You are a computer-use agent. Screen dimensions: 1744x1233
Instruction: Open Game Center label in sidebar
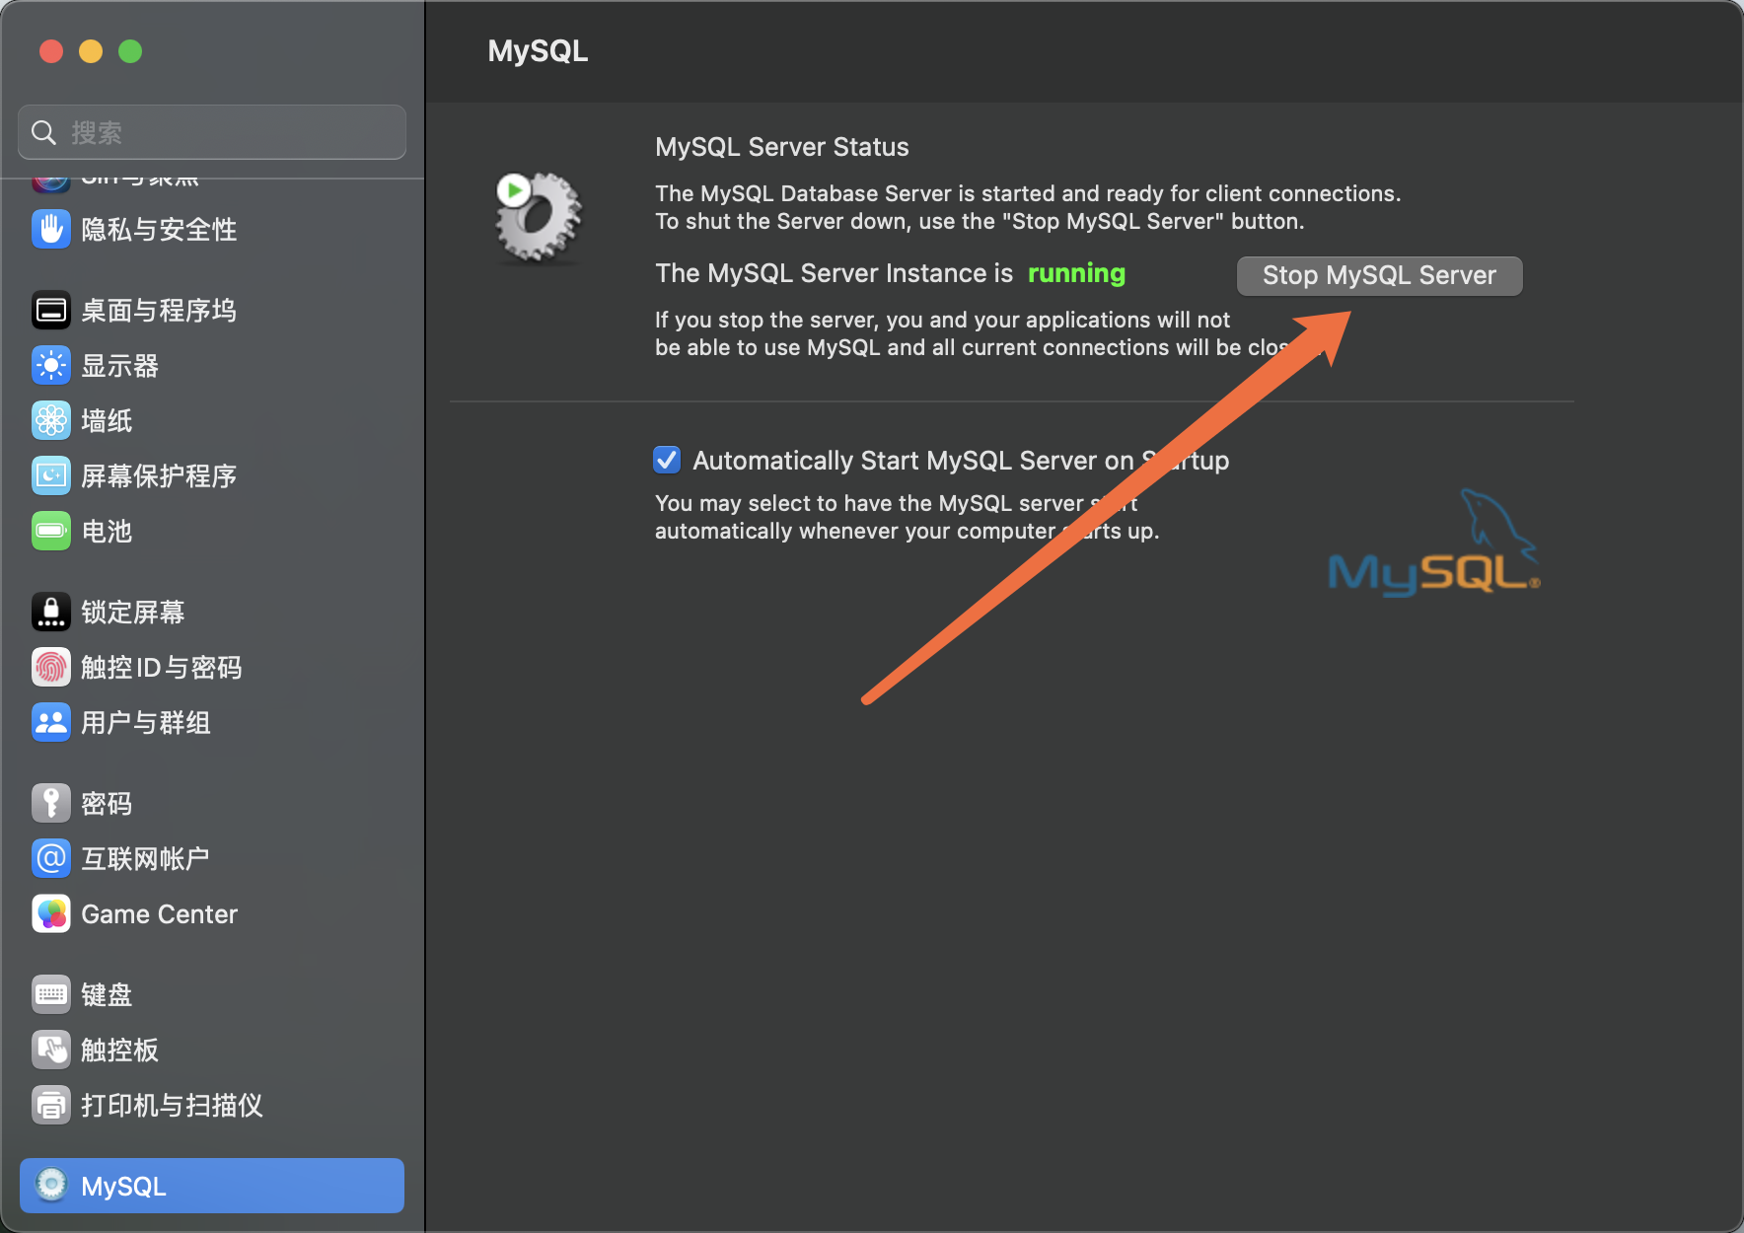coord(159,914)
